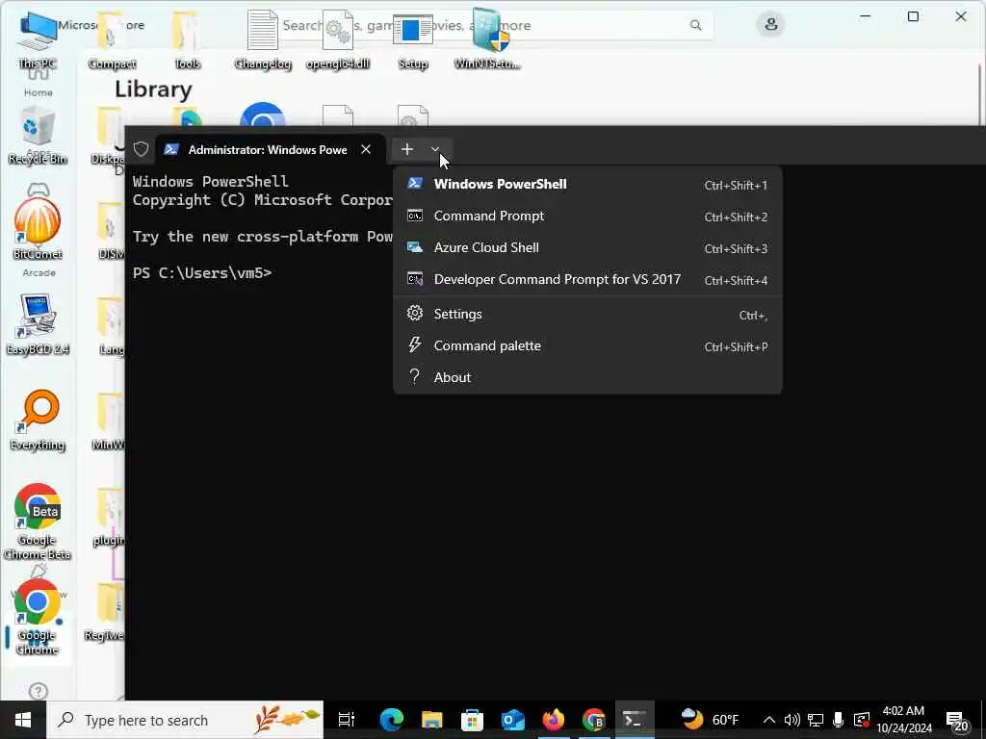
Task: Launch BitComet from the desktop
Action: pyautogui.click(x=38, y=229)
